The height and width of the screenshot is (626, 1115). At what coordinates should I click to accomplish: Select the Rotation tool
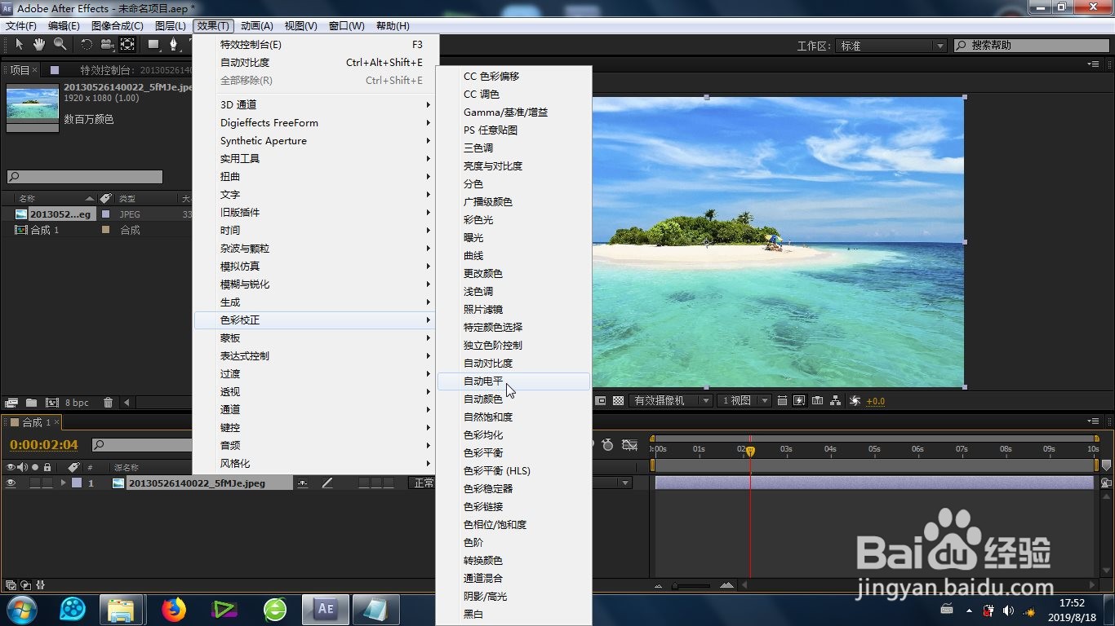87,46
